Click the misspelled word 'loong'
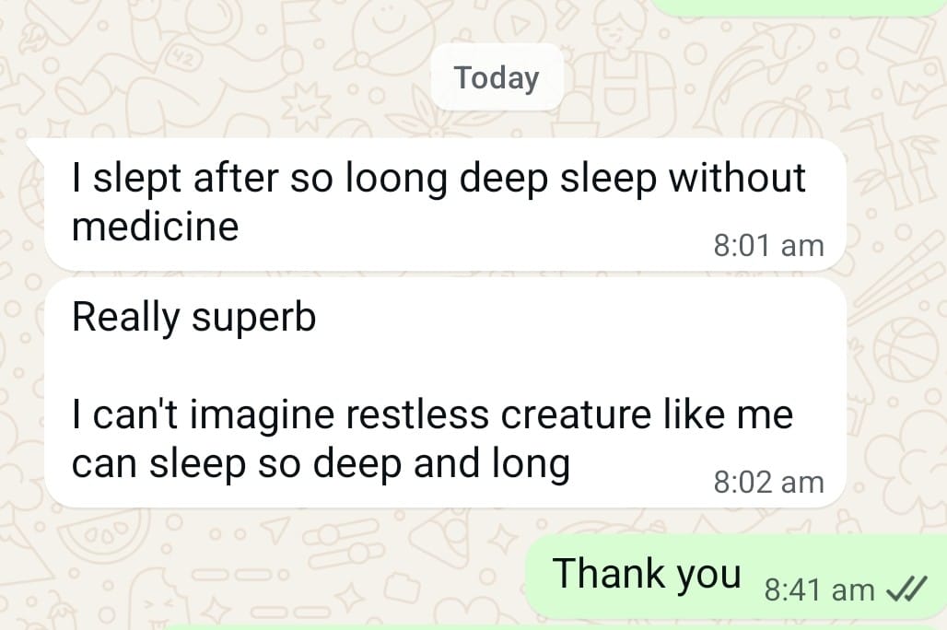Viewport: 947px width, 630px height. click(395, 180)
